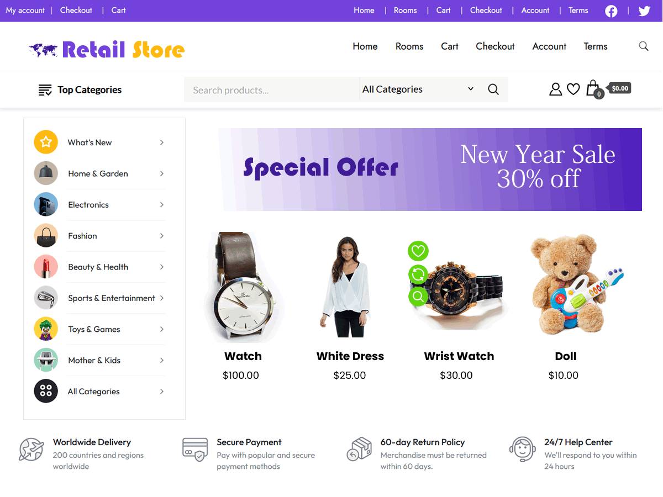Viewport: 663px width, 497px height.
Task: Click green compare icon on Wrist Watch
Action: tap(418, 274)
